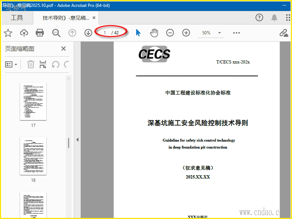Click the title 深基坑施工安全风险控制技术导则

click(198, 123)
